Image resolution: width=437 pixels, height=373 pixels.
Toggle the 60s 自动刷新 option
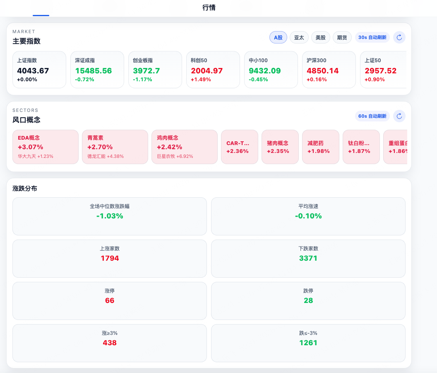pos(372,116)
